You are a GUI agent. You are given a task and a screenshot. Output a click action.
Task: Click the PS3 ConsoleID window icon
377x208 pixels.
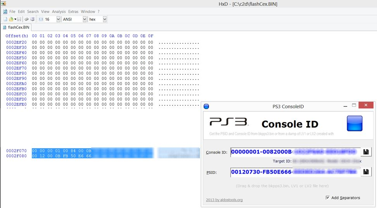pos(206,107)
